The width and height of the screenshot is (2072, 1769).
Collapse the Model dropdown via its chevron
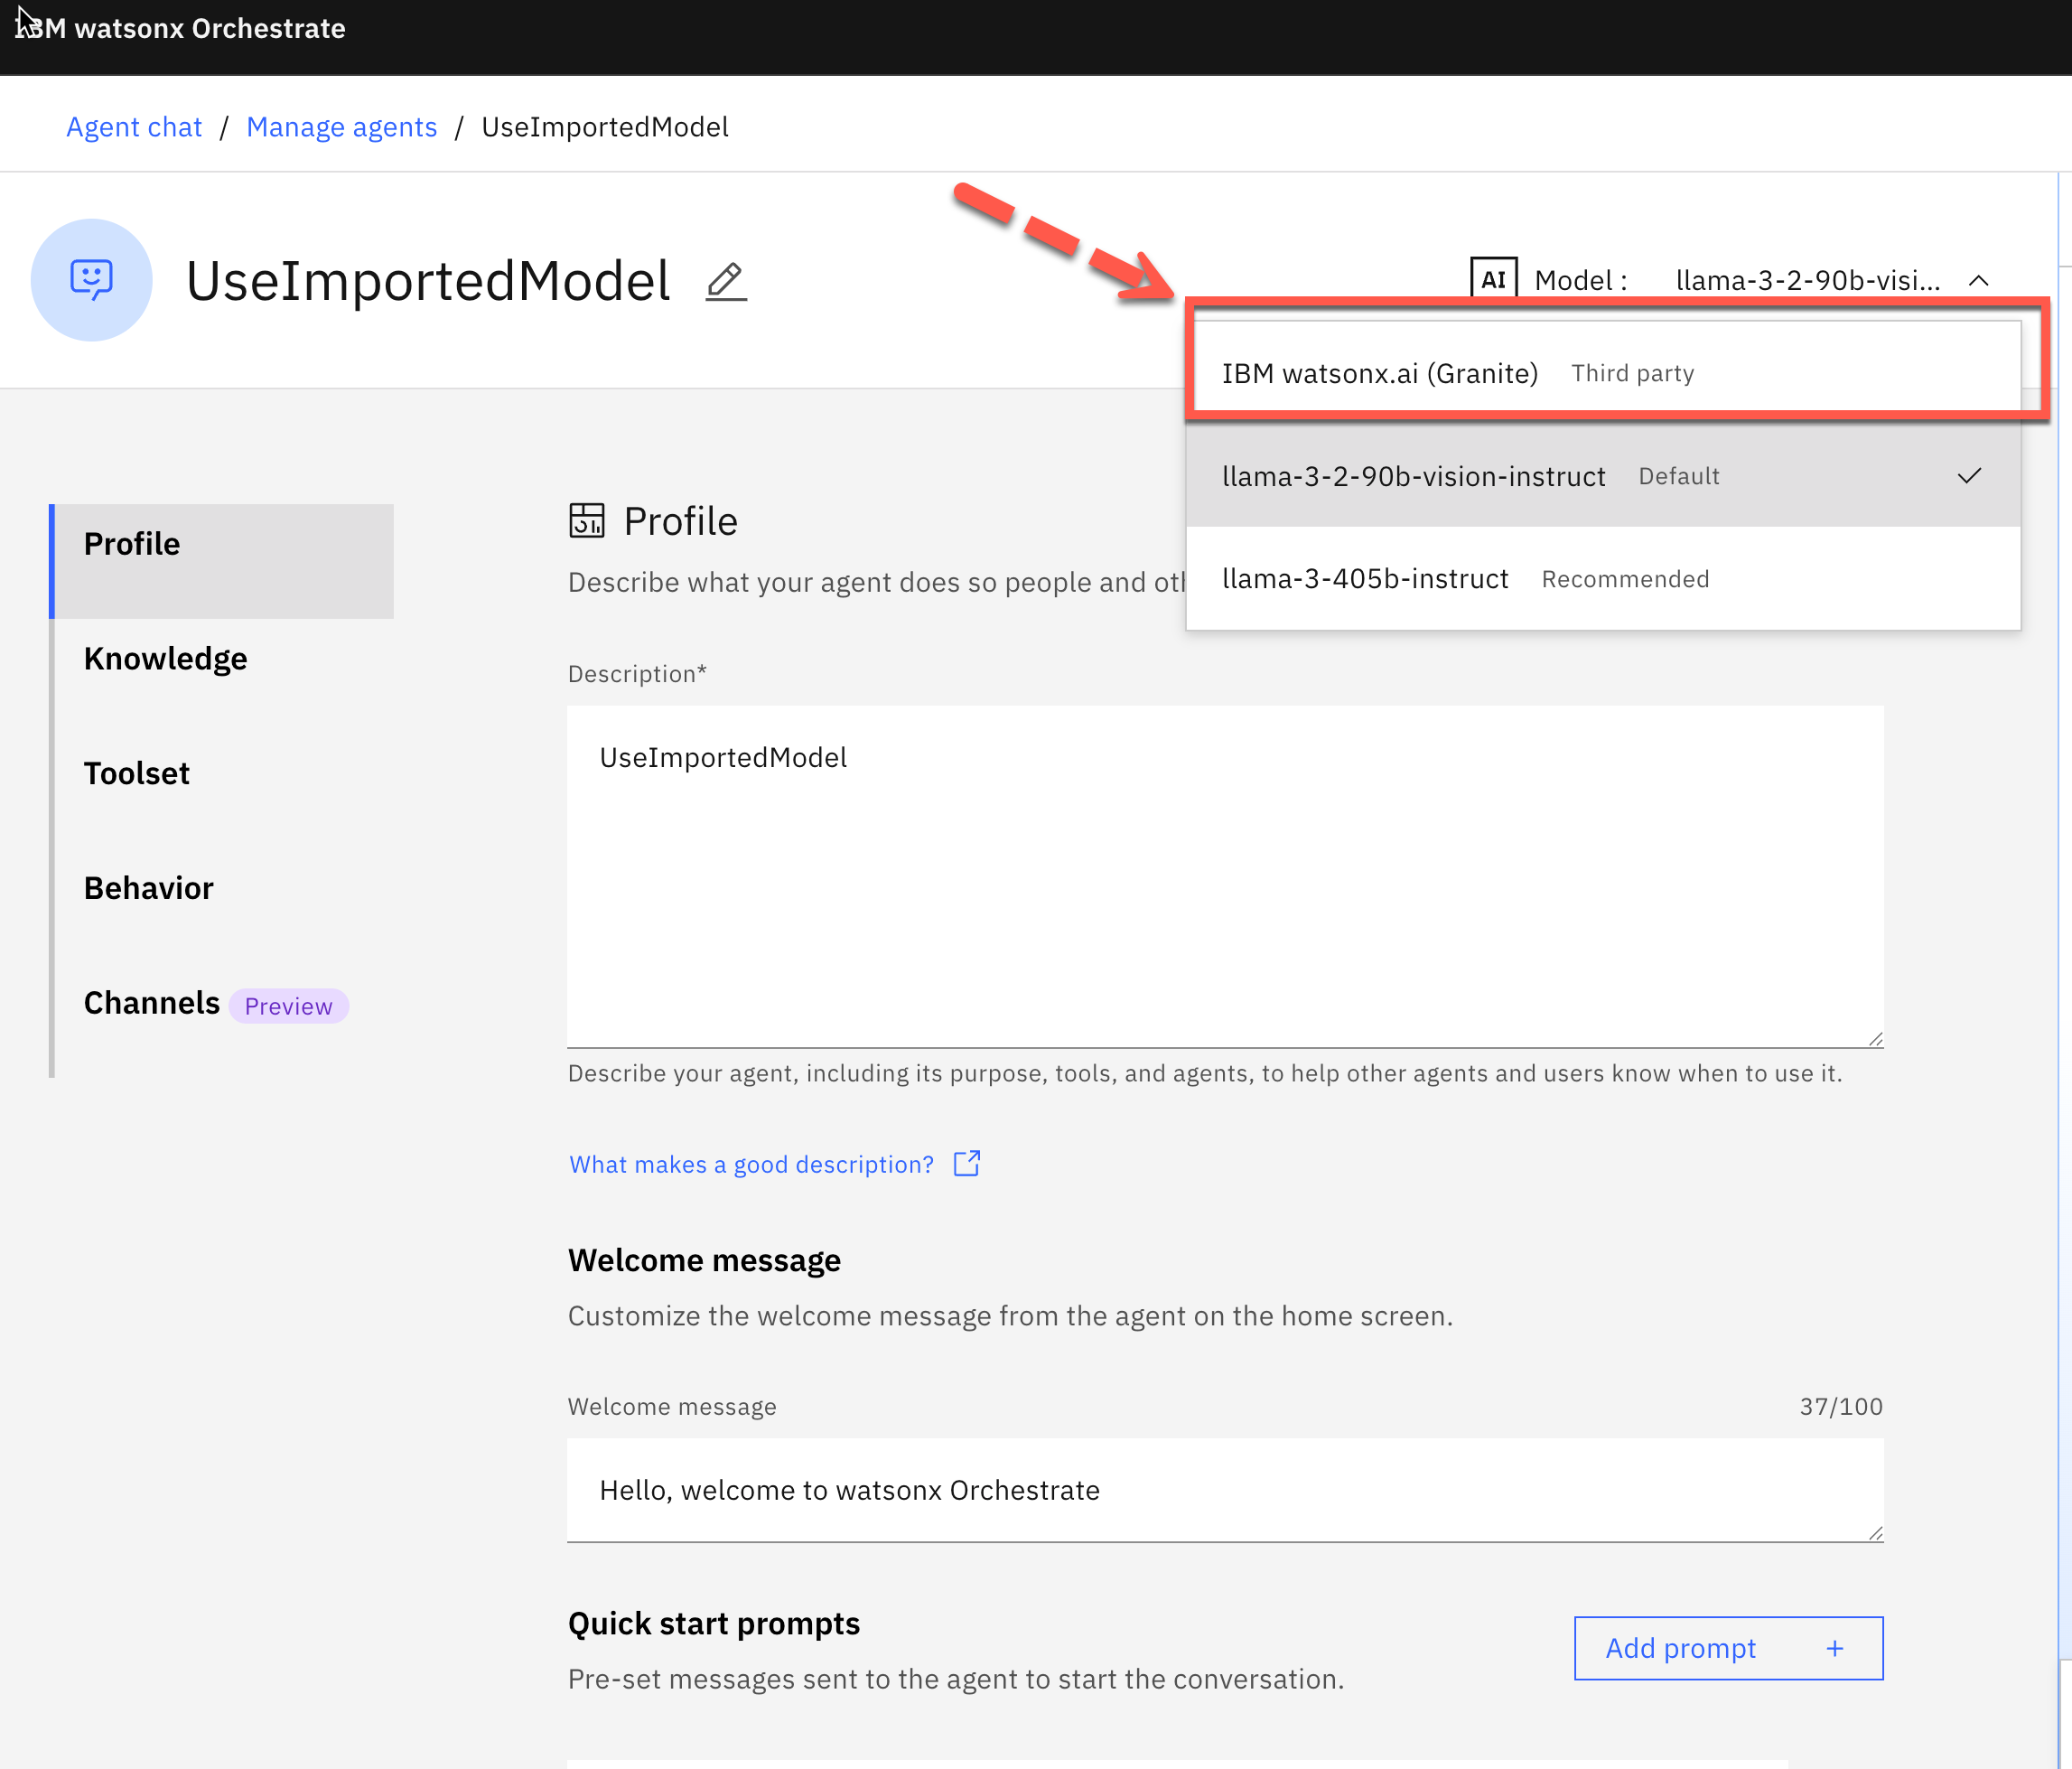pyautogui.click(x=1980, y=281)
